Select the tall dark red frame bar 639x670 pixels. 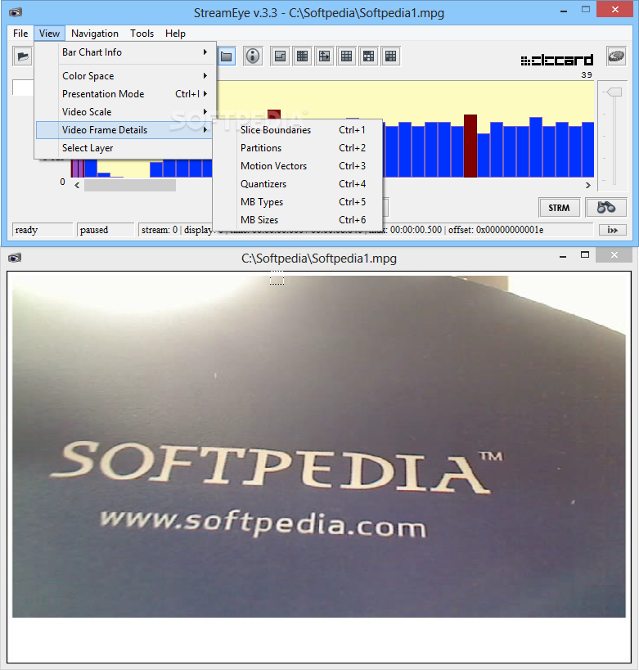pyautogui.click(x=470, y=146)
